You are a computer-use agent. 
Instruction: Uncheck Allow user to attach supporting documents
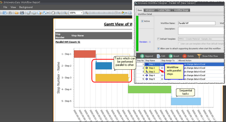[x=158, y=48]
